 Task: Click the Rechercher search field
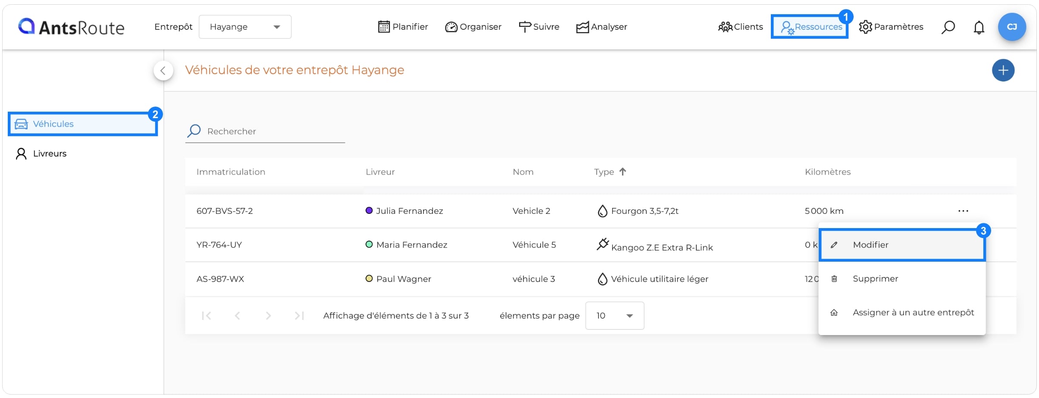click(265, 132)
